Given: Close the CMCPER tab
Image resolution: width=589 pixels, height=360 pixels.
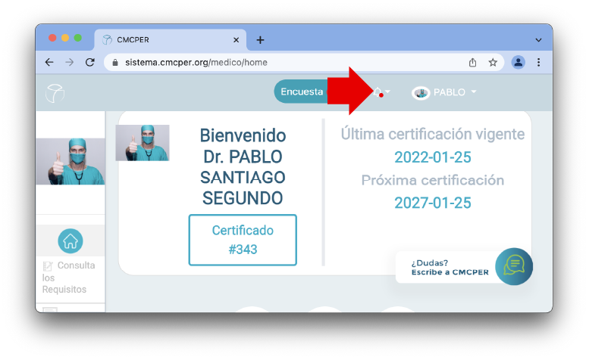Looking at the screenshot, I should tap(236, 40).
